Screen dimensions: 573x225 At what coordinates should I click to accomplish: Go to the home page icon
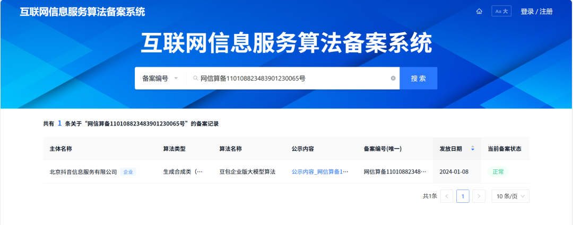tap(479, 12)
